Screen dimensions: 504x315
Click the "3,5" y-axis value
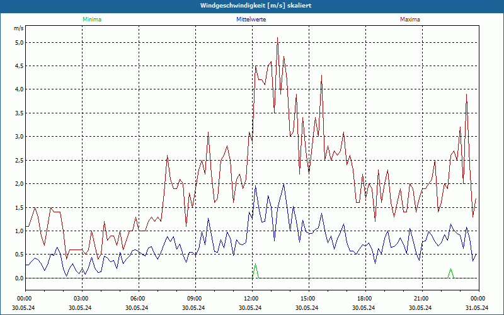(x=19, y=113)
